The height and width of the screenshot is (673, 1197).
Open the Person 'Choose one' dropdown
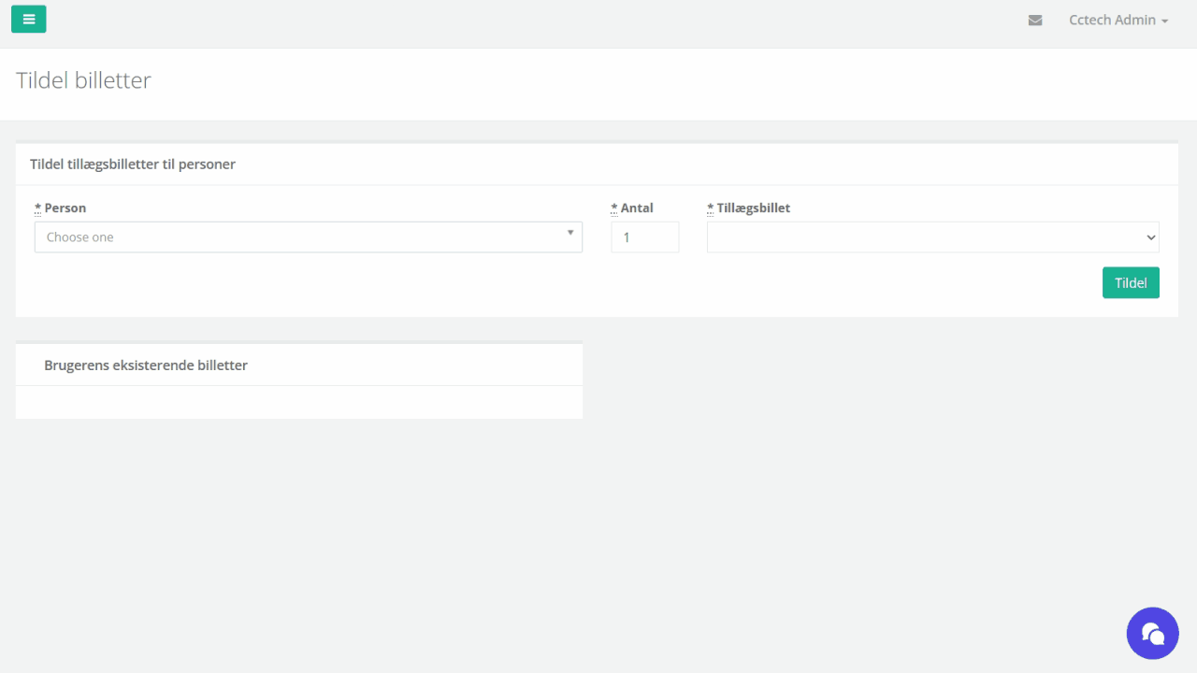click(x=309, y=237)
